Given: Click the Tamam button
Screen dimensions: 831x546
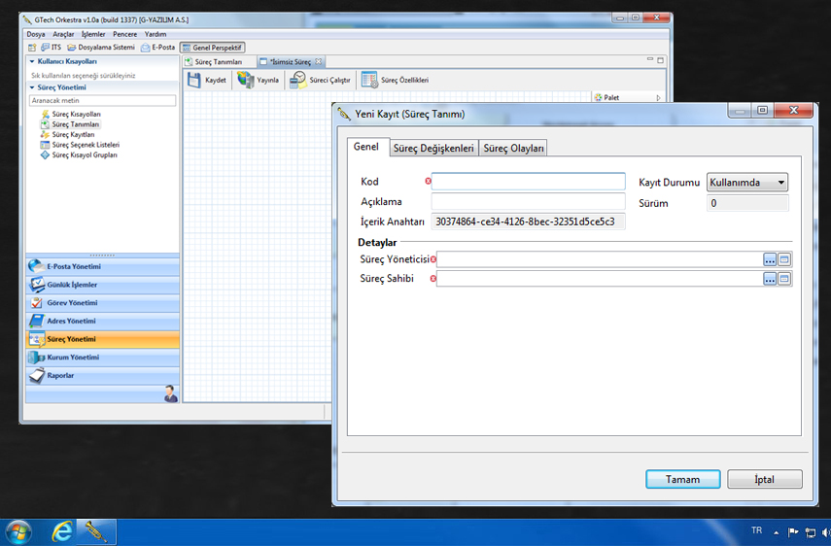Looking at the screenshot, I should (x=682, y=480).
